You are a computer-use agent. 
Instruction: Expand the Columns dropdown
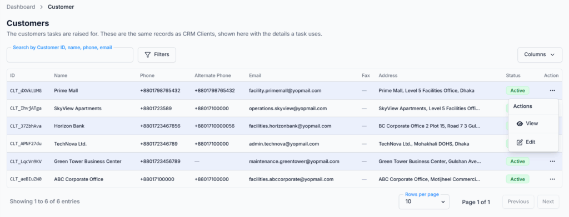(540, 55)
